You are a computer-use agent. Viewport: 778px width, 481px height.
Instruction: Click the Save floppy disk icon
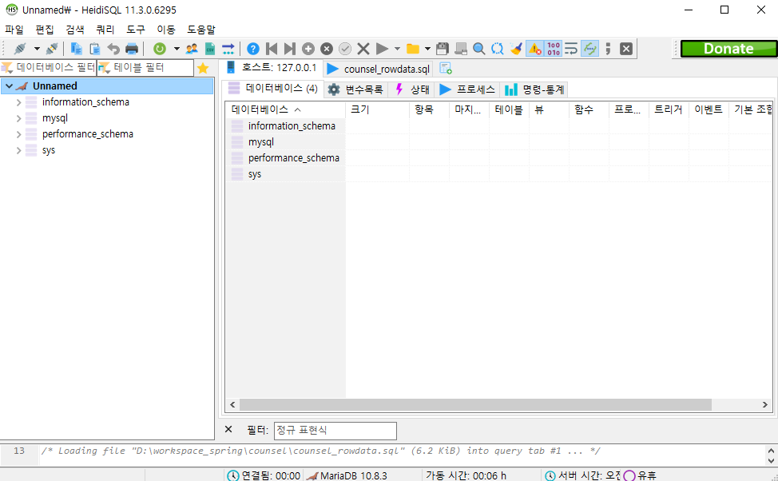click(x=442, y=49)
